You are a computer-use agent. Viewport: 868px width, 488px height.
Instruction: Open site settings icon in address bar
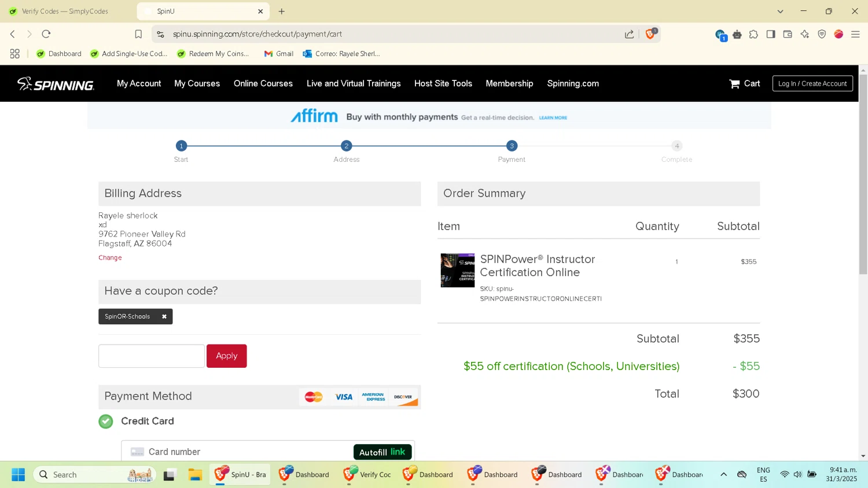click(x=160, y=34)
